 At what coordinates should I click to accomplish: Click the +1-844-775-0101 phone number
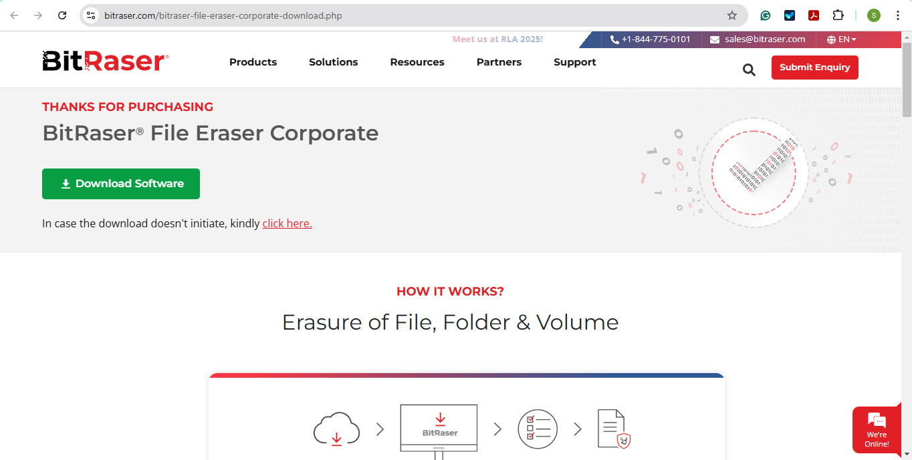(656, 39)
